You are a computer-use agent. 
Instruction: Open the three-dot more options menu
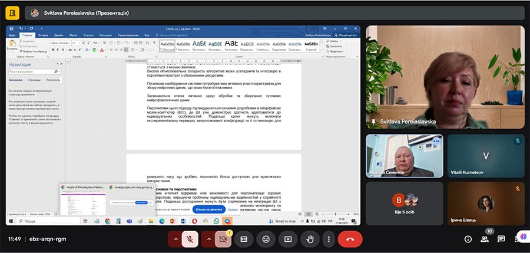click(x=329, y=239)
